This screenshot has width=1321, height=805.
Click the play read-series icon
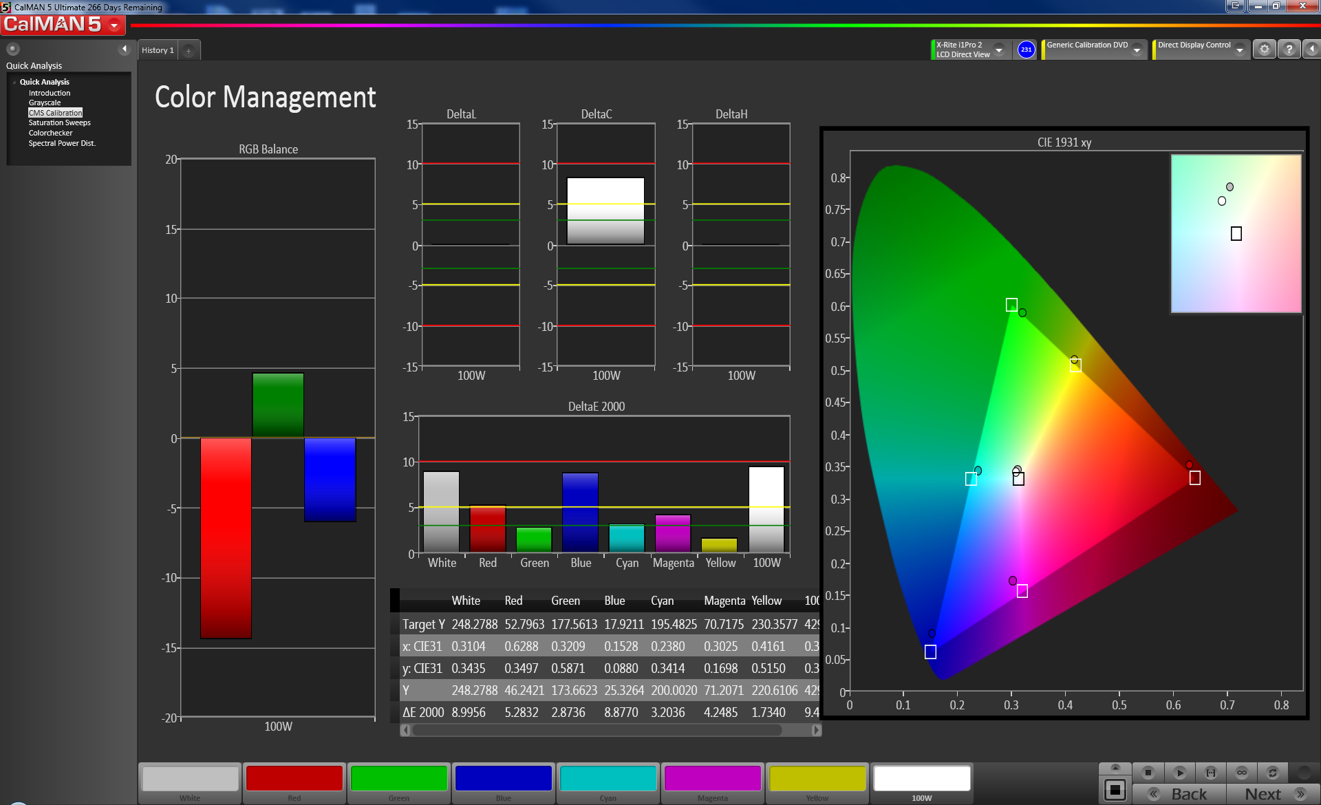[1179, 773]
